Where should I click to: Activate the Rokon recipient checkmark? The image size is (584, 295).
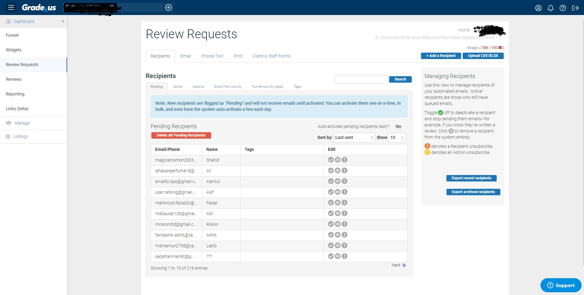point(331,224)
